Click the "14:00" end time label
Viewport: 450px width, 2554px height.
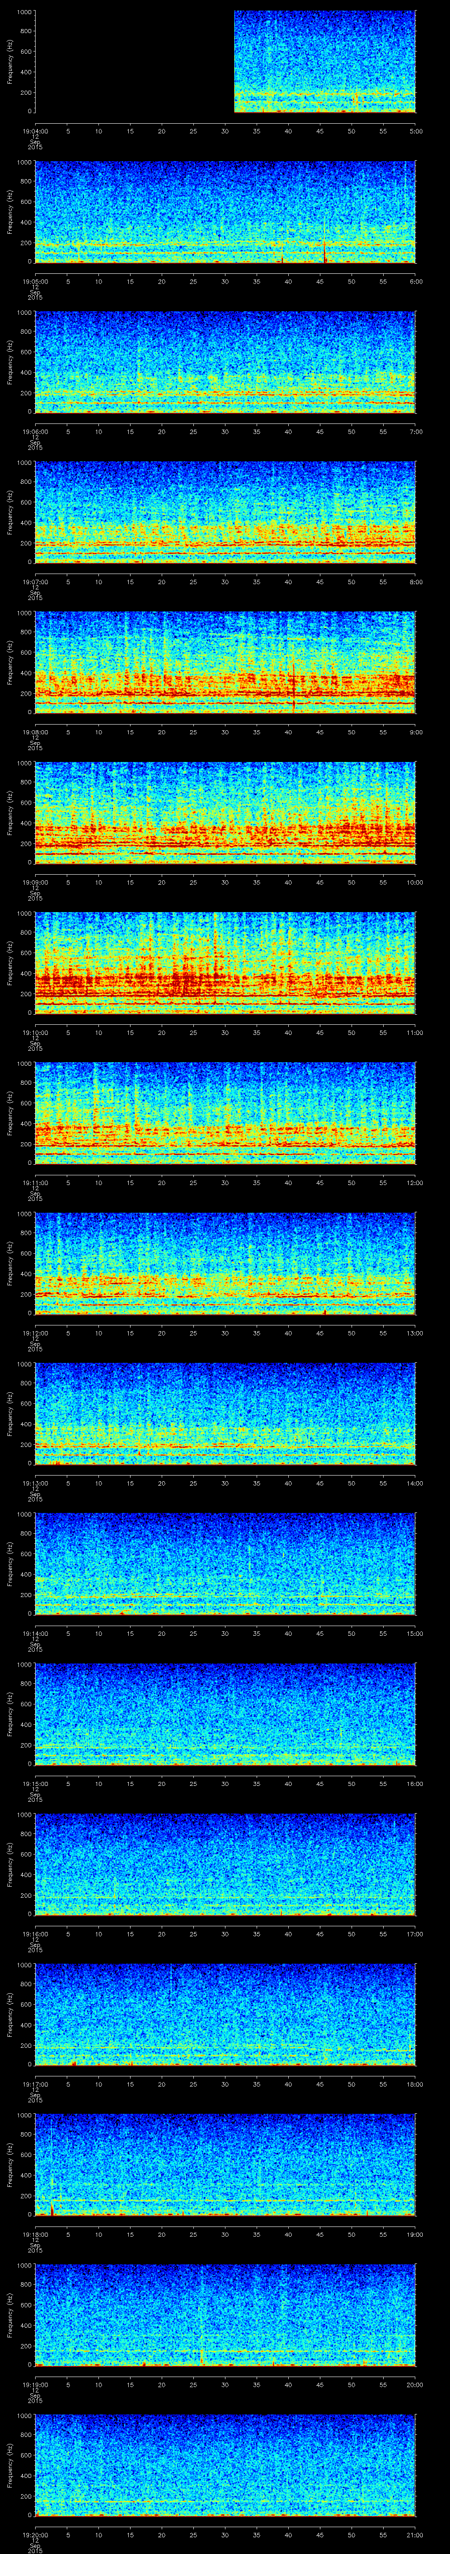[415, 1482]
